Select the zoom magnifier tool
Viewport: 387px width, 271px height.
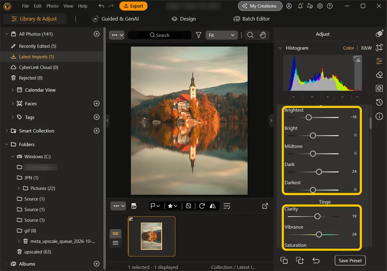point(250,35)
